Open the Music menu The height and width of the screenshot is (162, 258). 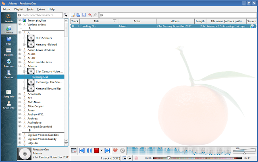tap(7, 9)
